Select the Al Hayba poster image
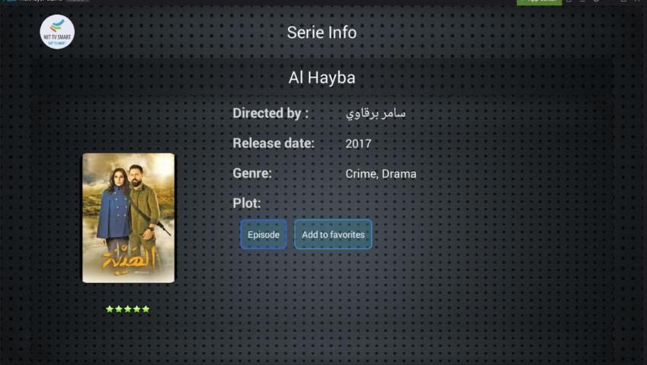 pos(128,217)
